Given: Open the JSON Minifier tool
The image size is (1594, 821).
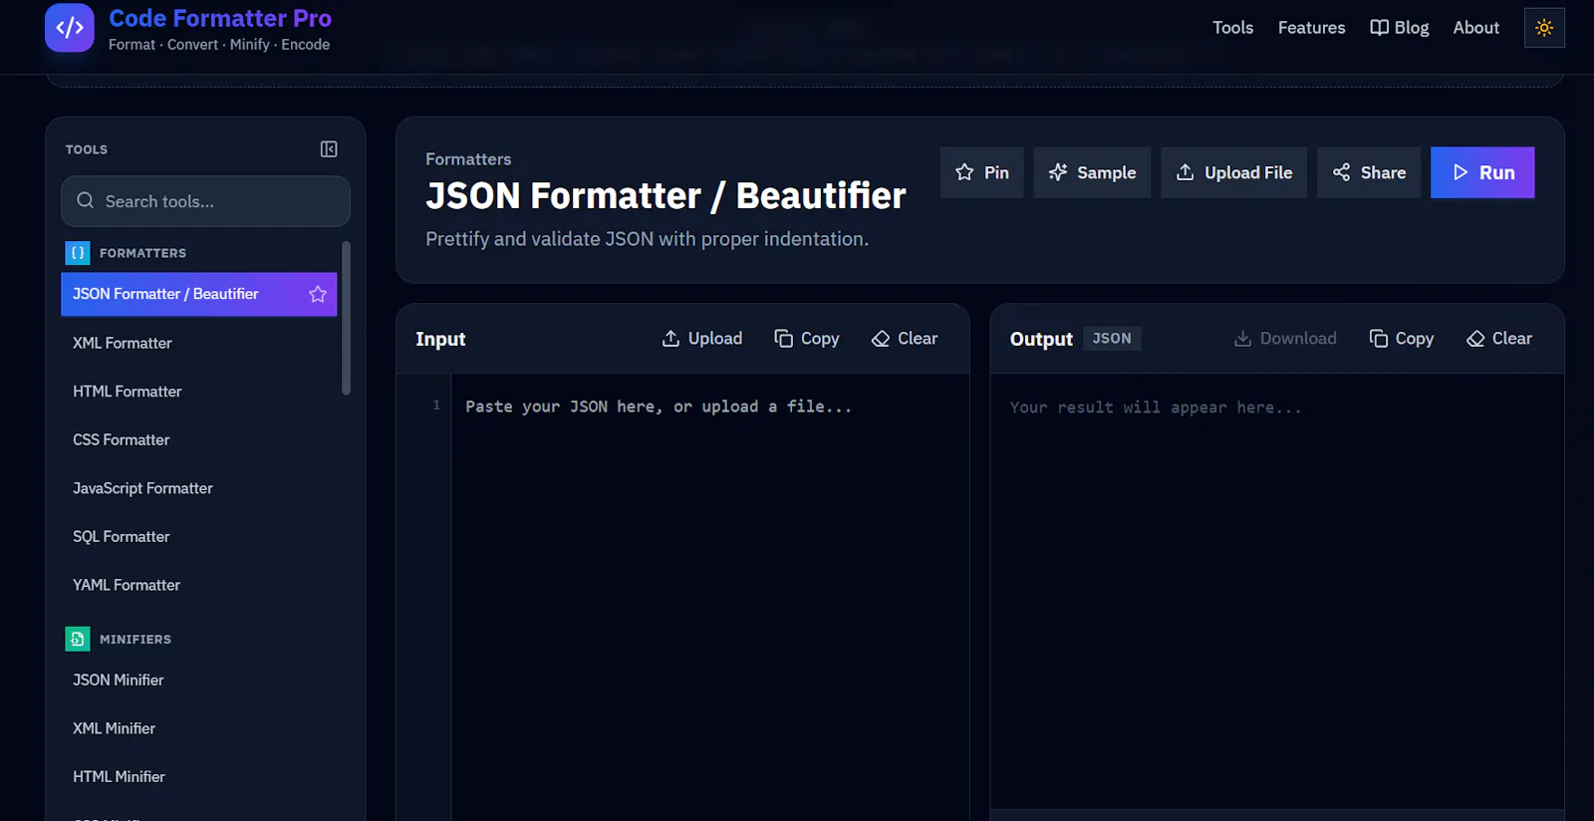Looking at the screenshot, I should pos(199,680).
